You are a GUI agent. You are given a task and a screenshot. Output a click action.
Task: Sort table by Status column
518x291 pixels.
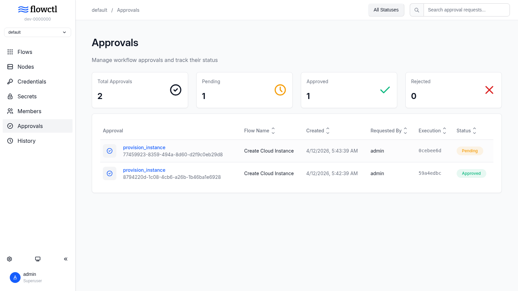point(466,131)
